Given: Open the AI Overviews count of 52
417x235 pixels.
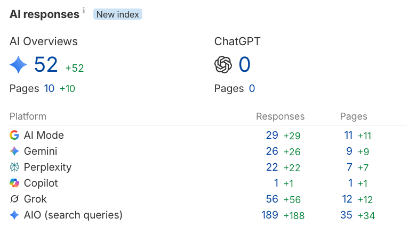Looking at the screenshot, I should click(x=46, y=64).
